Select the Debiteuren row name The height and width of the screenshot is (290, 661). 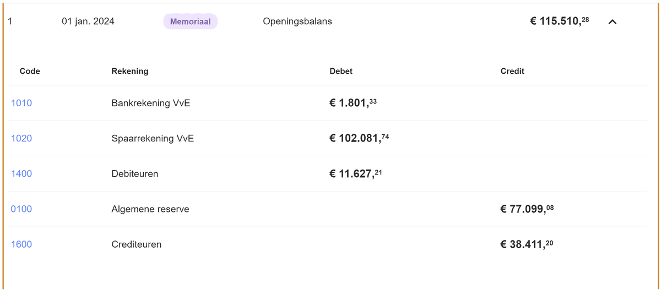click(x=134, y=173)
